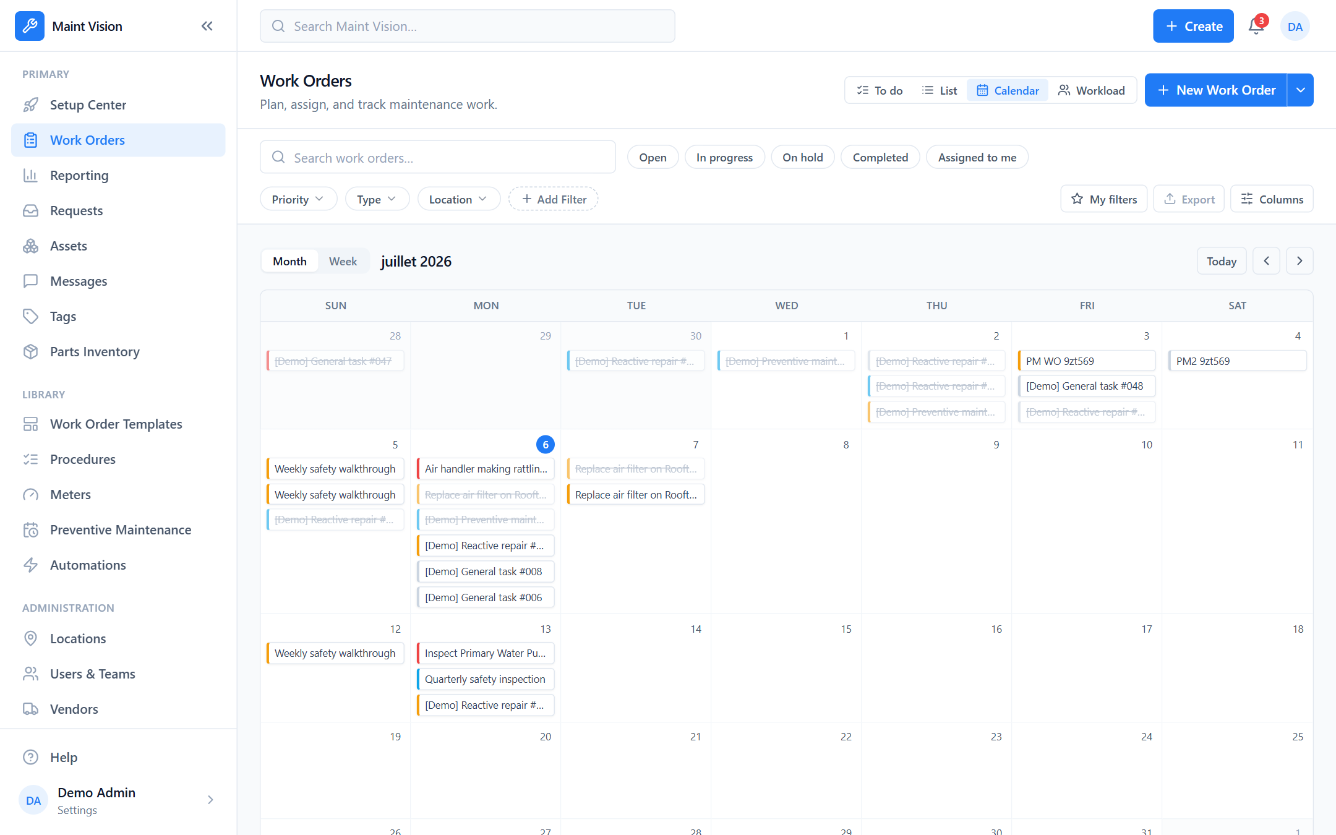
Task: Open [Demo] General task #008 event
Action: [486, 572]
